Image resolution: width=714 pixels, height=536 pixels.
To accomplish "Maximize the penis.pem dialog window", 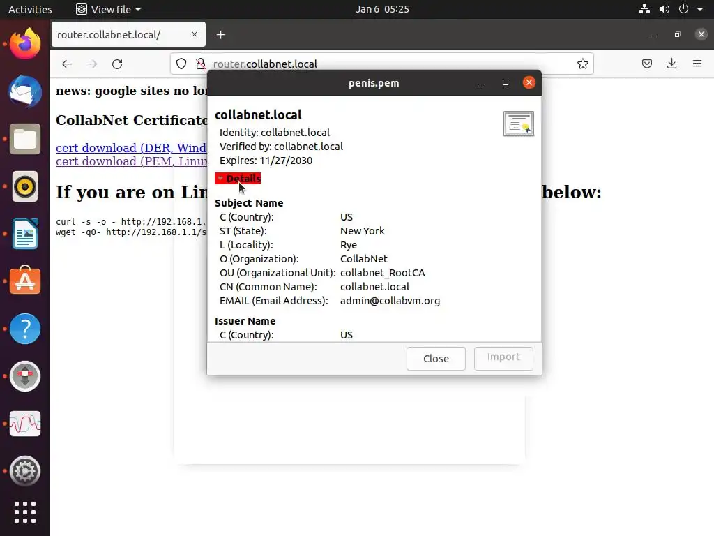I will point(505,83).
